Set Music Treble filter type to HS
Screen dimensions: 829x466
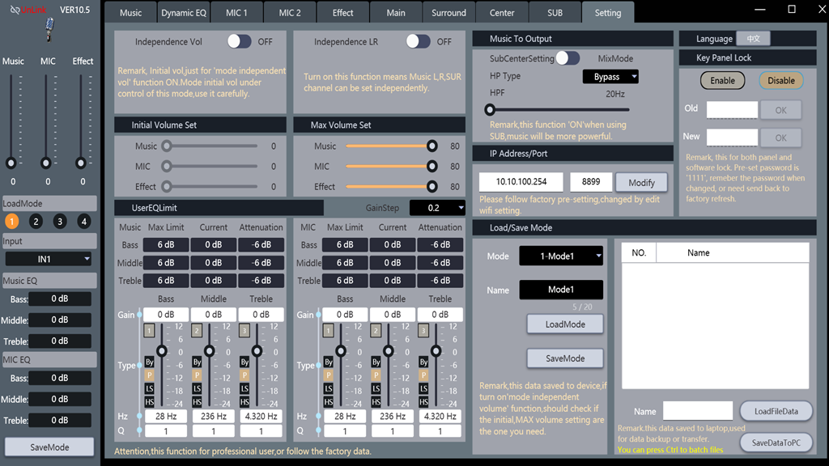244,403
